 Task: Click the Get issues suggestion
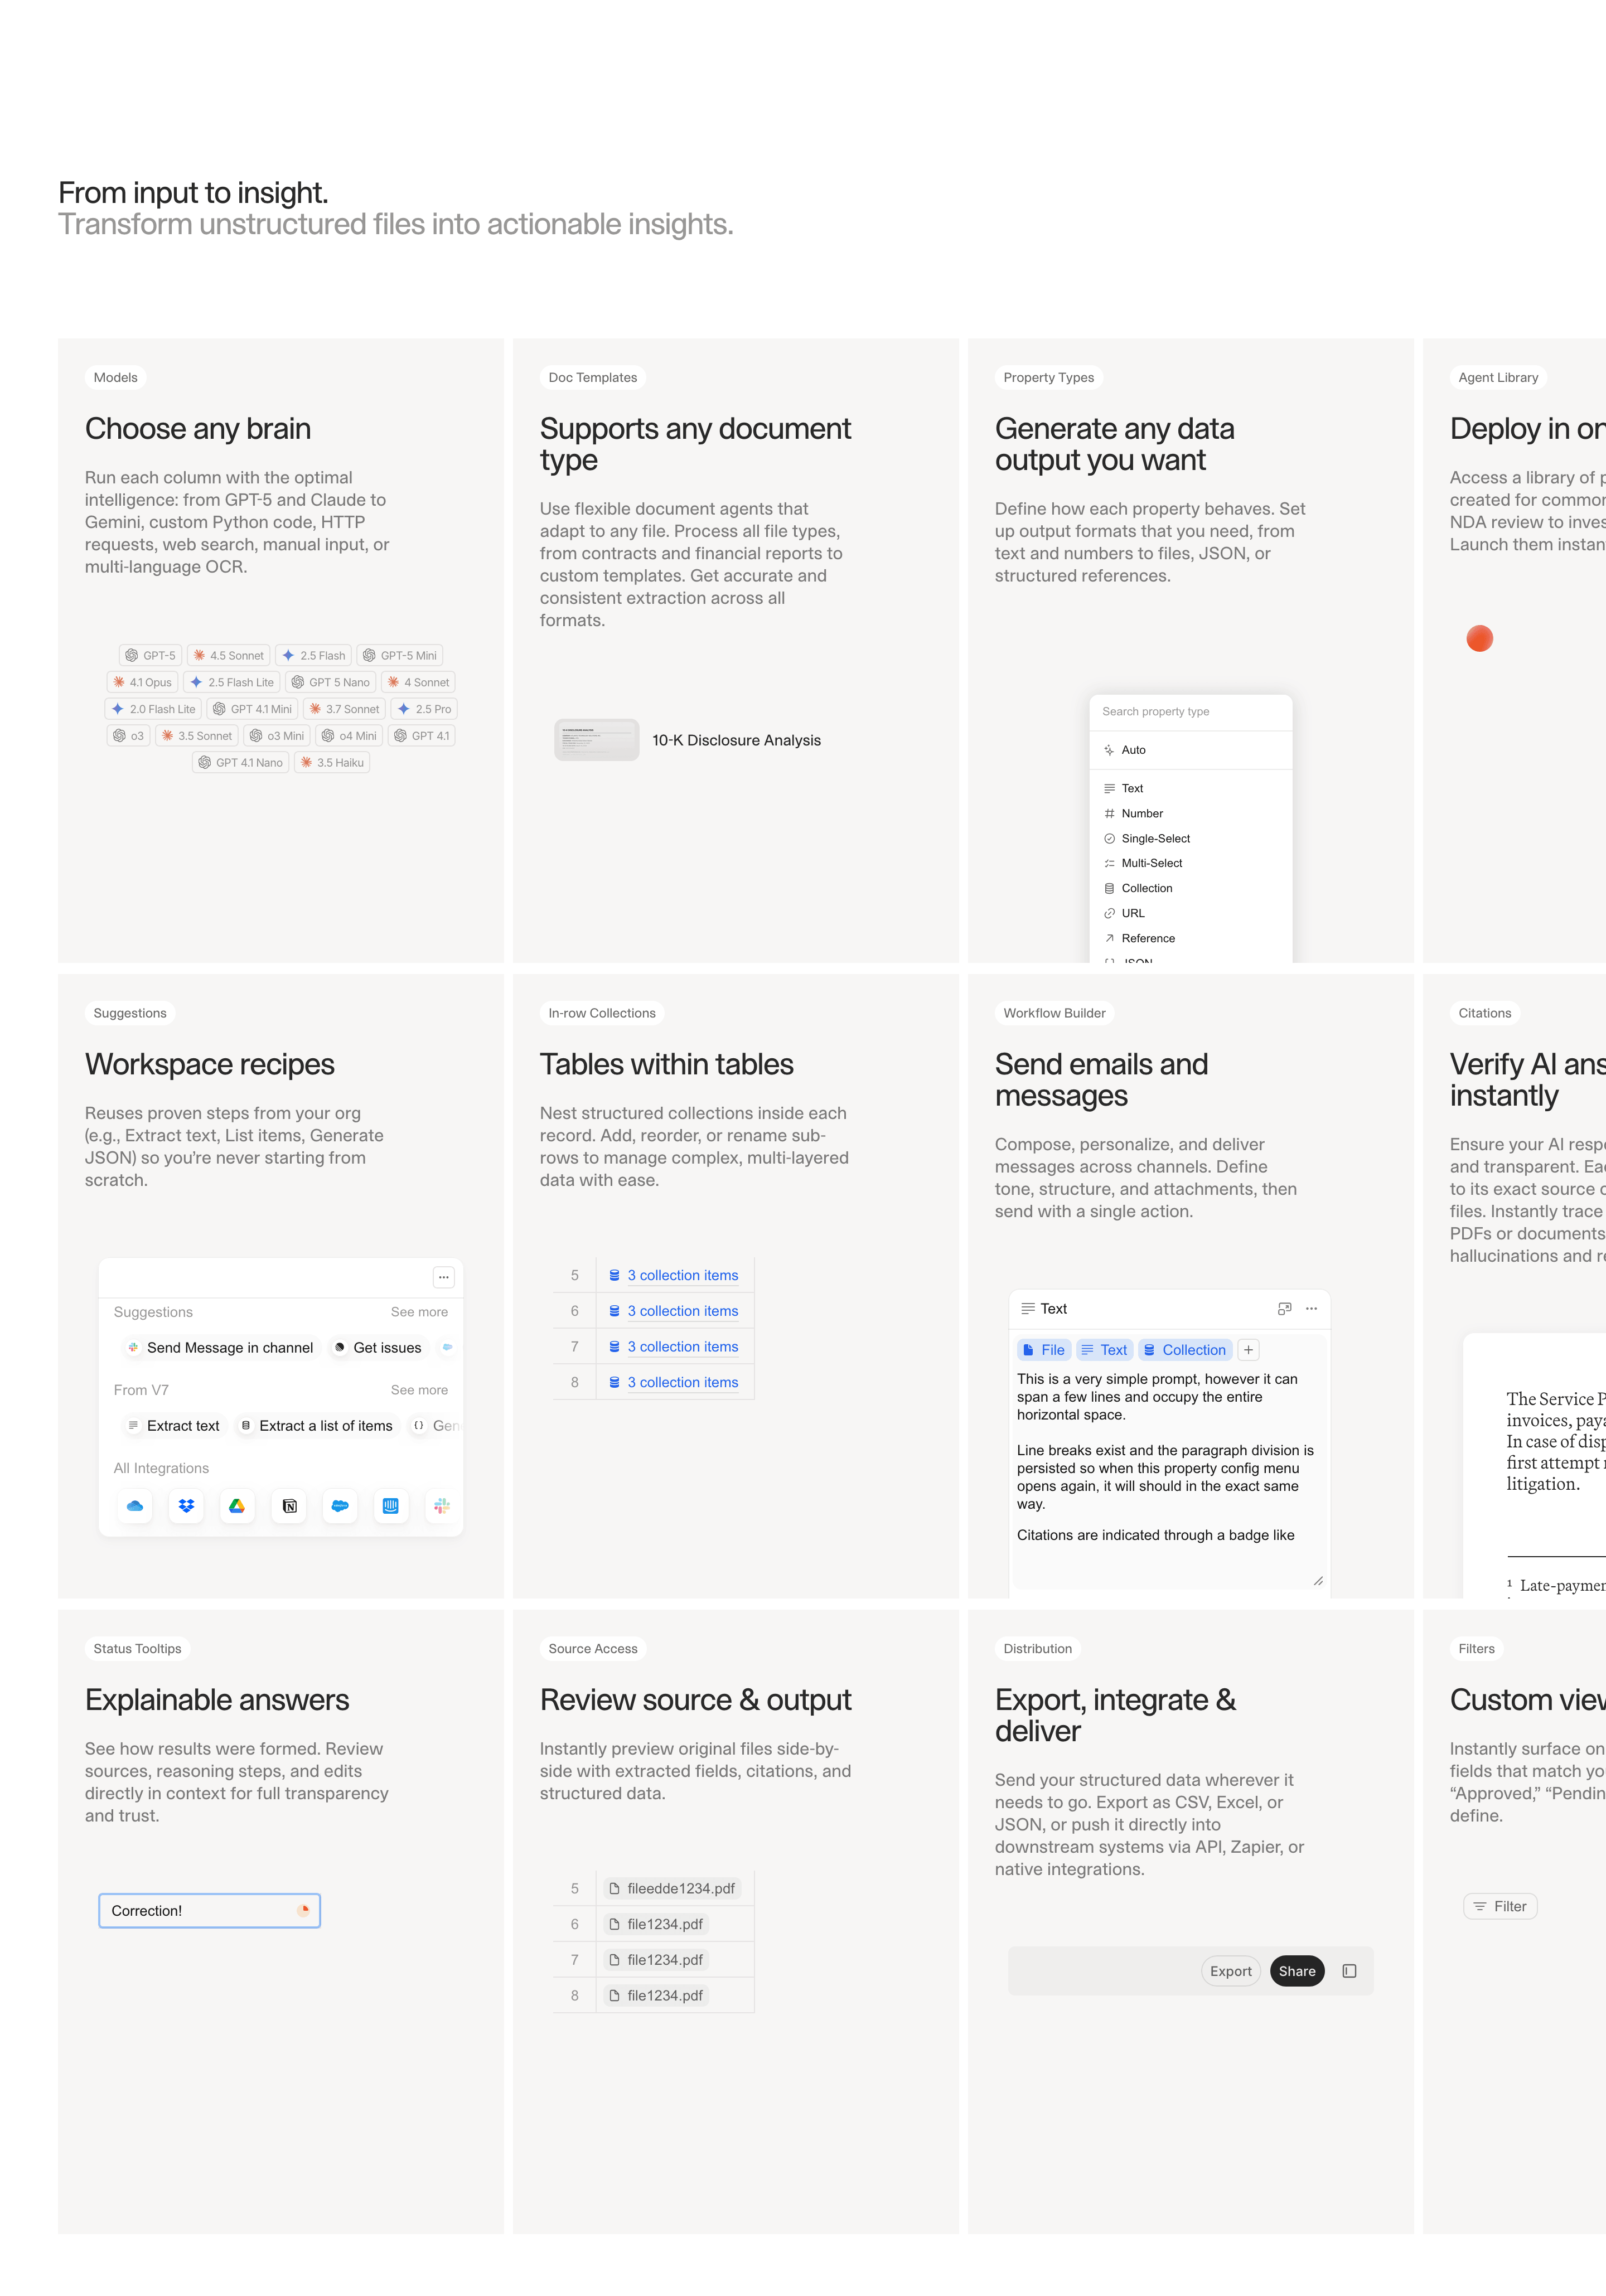pos(378,1348)
